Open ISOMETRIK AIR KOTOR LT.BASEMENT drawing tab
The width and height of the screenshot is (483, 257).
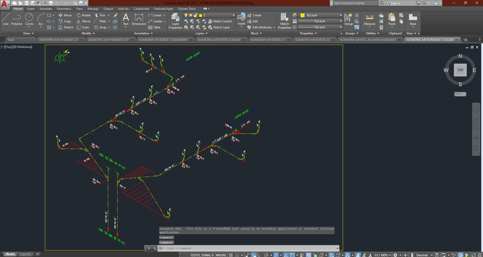click(x=163, y=40)
